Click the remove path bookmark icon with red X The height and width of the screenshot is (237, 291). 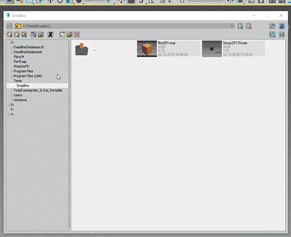[249, 26]
